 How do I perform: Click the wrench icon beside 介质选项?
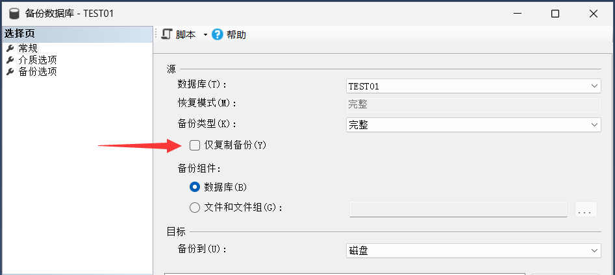(x=10, y=60)
